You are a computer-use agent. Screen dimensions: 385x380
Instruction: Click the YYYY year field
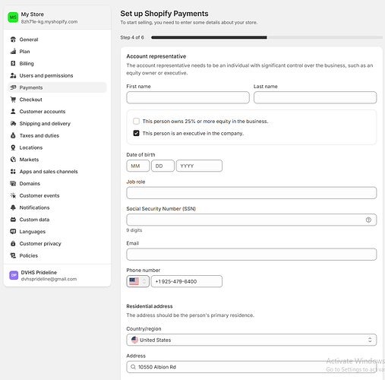(199, 166)
